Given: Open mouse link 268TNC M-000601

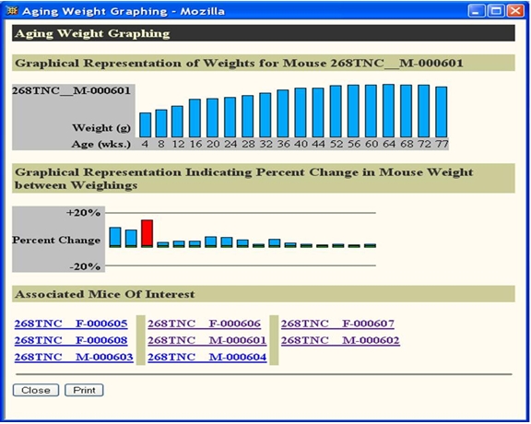Looking at the screenshot, I should 207,340.
